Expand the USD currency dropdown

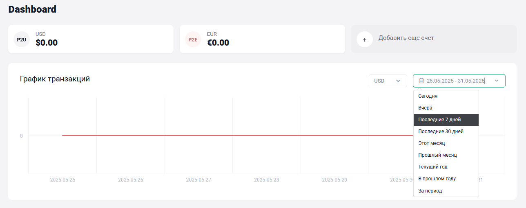click(x=388, y=81)
